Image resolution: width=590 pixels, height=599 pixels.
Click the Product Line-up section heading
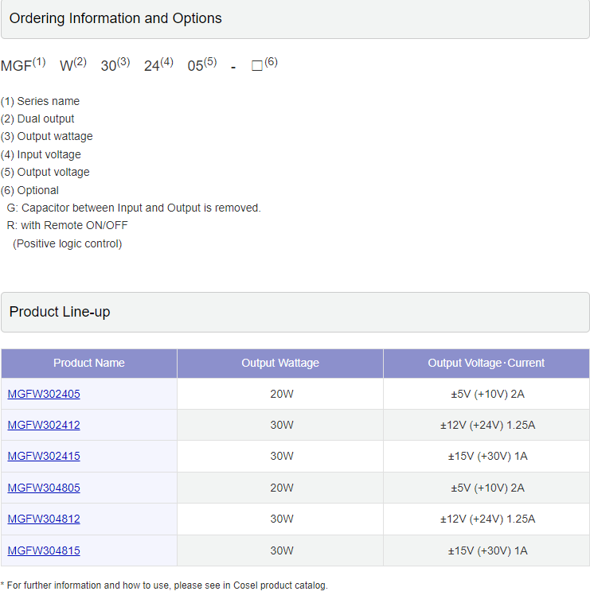coord(60,312)
